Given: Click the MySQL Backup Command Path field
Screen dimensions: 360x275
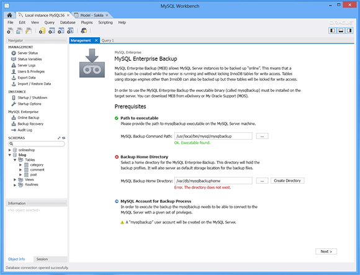Looking at the screenshot, I should click(x=214, y=136).
